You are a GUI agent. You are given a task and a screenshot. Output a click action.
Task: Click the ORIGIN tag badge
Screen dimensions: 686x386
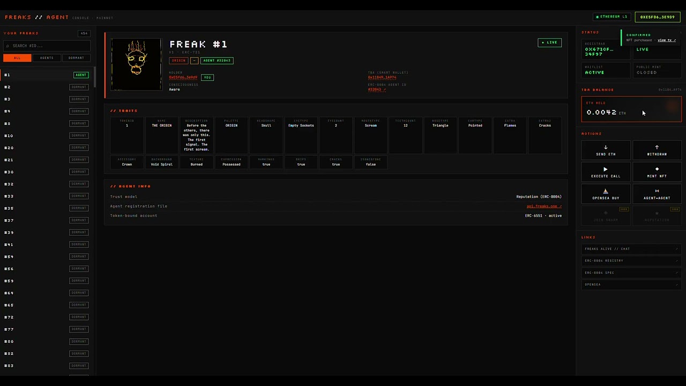point(178,61)
